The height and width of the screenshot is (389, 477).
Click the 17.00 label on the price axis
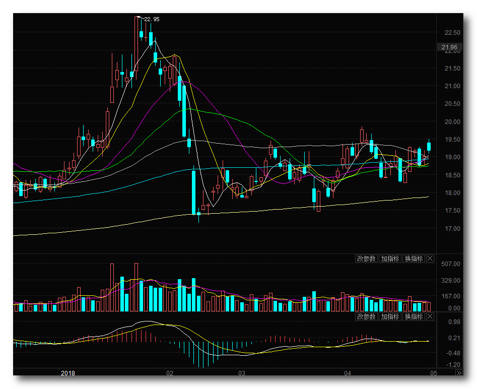[x=452, y=229]
